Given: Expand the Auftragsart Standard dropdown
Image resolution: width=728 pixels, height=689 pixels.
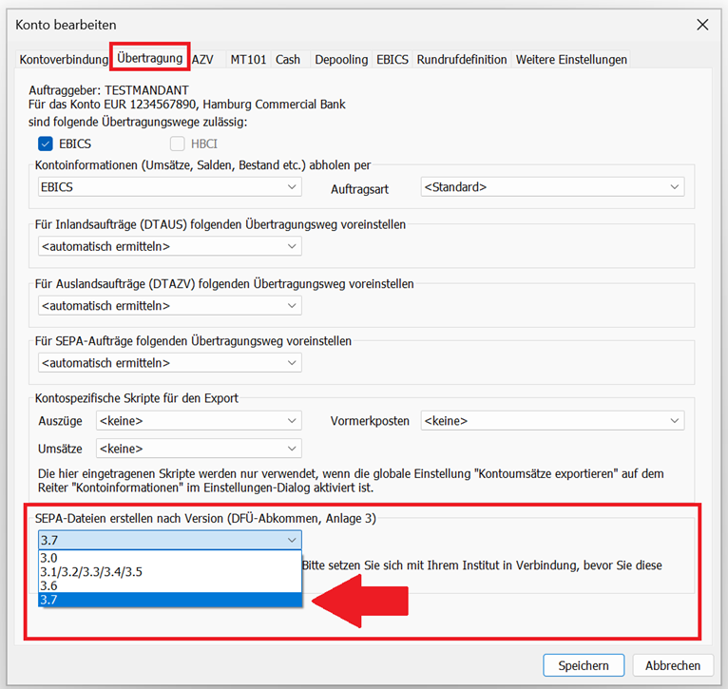Looking at the screenshot, I should click(552, 187).
